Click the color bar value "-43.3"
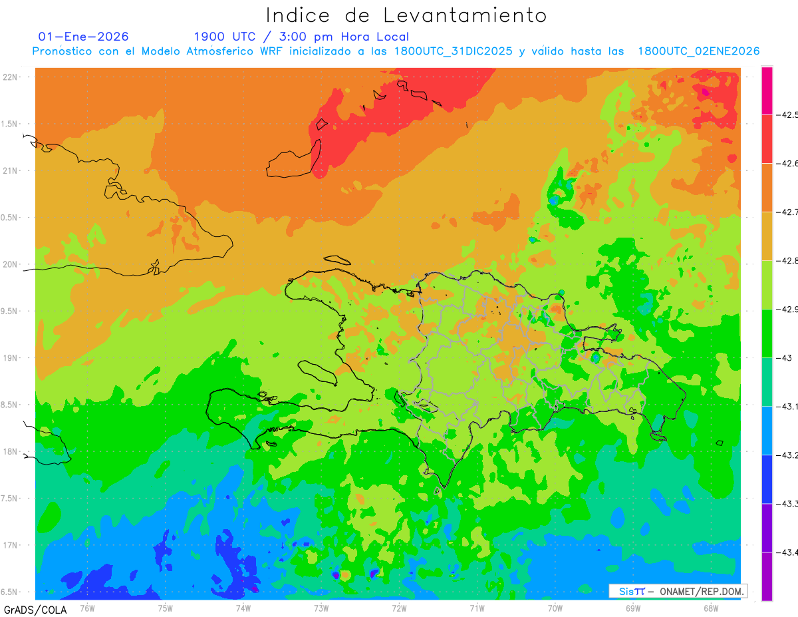This screenshot has height=617, width=798. tap(788, 504)
